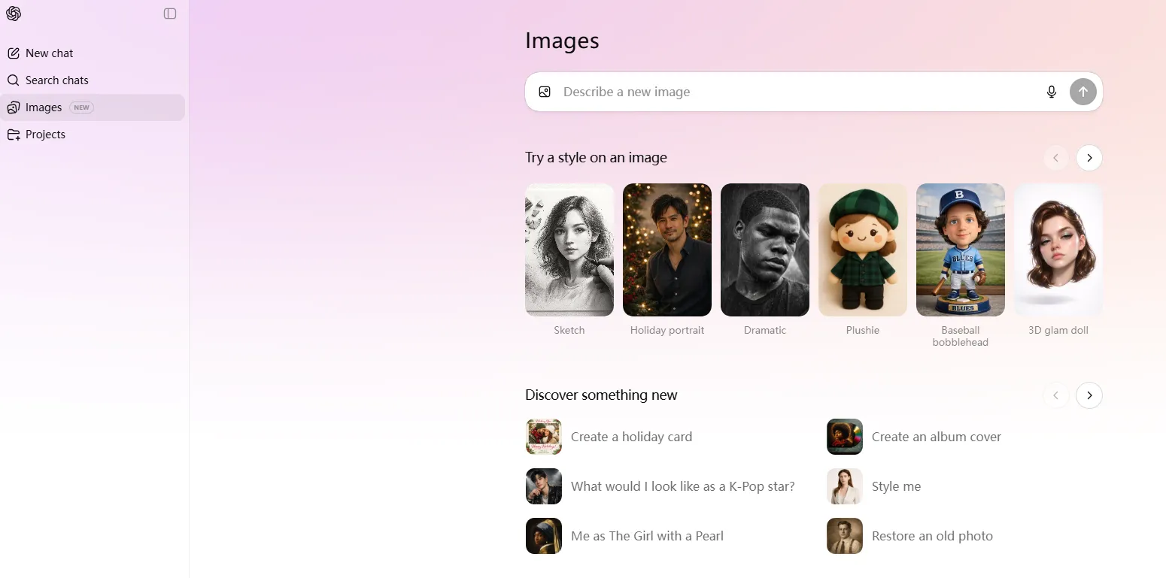Select the Images icon in the sidebar
1166x578 pixels.
tap(14, 107)
